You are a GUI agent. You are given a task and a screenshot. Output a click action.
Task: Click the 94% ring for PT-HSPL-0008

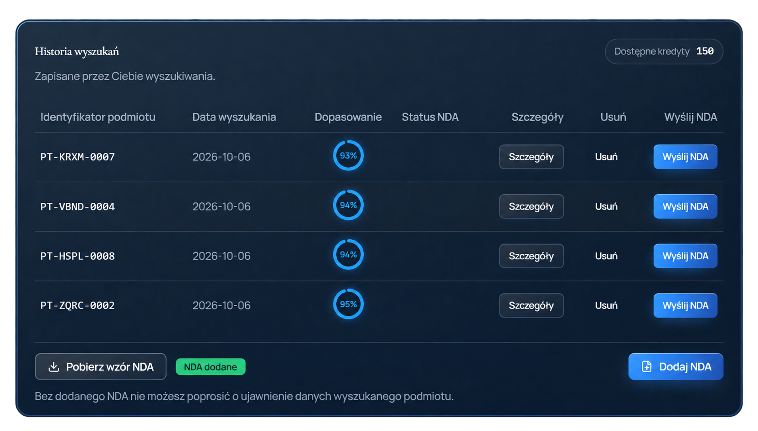[x=348, y=254]
